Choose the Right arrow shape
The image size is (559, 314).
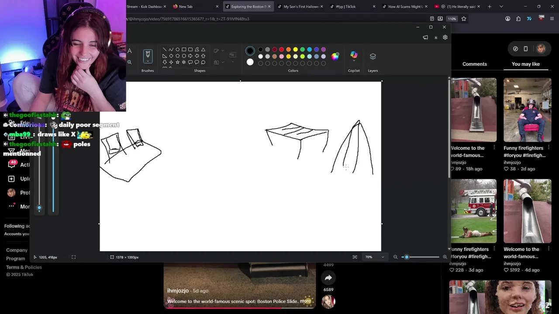tap(190, 56)
